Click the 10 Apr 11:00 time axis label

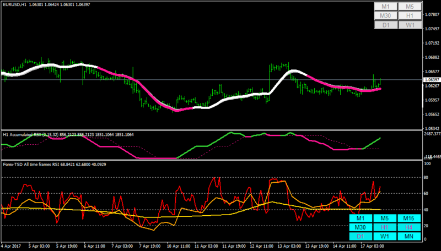(179, 246)
